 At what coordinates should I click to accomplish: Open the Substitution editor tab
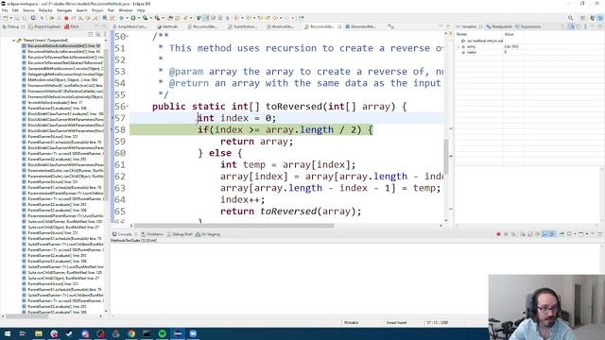click(x=242, y=26)
